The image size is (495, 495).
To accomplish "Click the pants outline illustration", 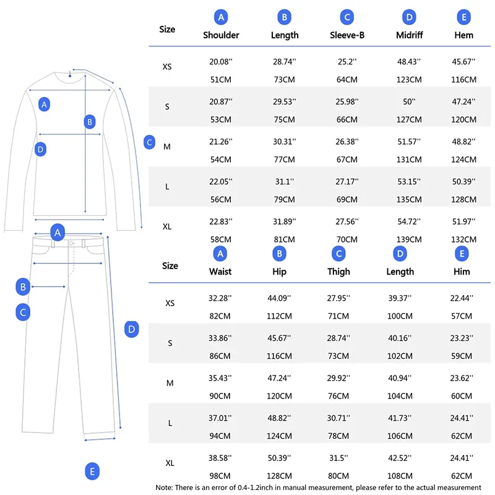I will point(68,346).
